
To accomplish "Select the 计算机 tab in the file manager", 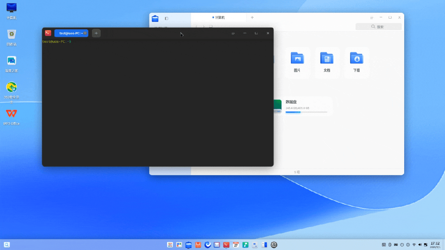I will coord(219,18).
